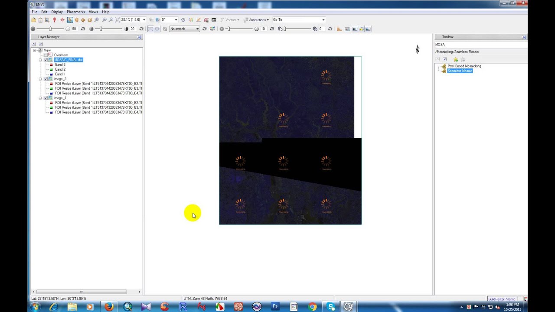The width and height of the screenshot is (555, 312).
Task: Select Band 2 under MOSAIC_FINAL.dat
Action: point(60,69)
